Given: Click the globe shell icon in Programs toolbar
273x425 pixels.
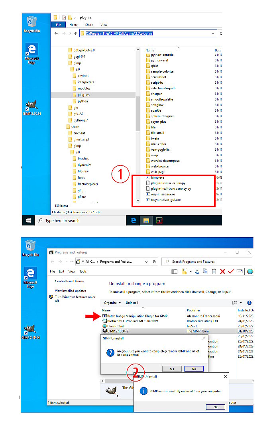Looking at the screenshot, I should click(x=250, y=272).
